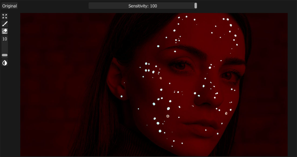297x157 pixels.
Task: Click the Sensitivity slider handle
Action: 195,6
